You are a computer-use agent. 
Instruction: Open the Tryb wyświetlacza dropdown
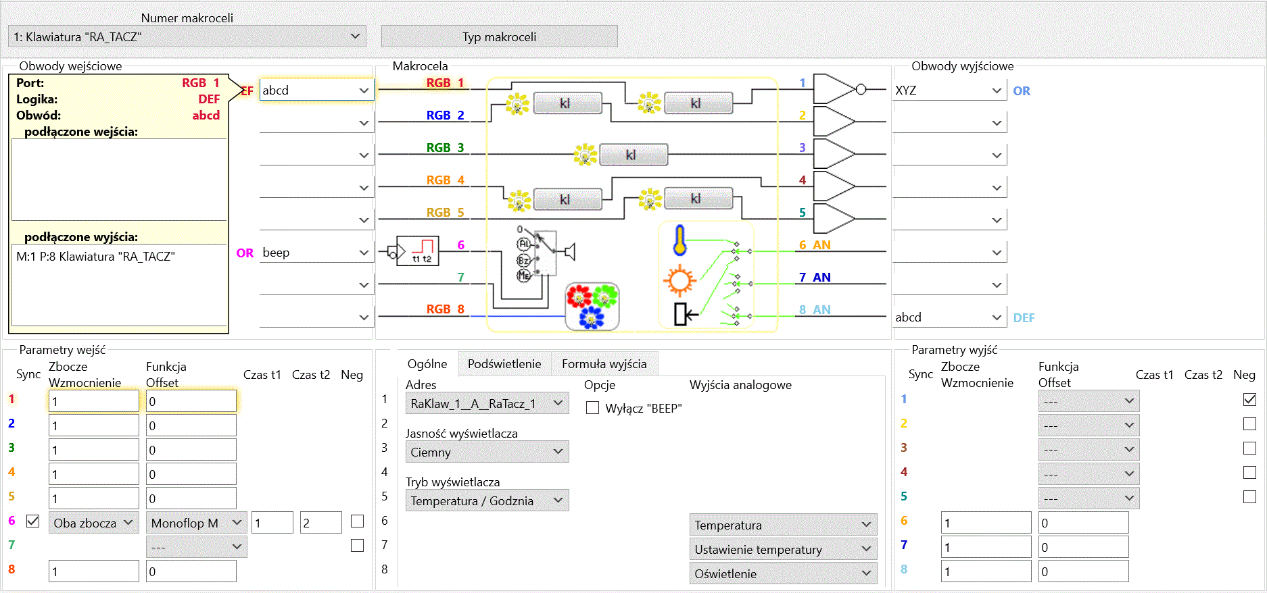(x=487, y=500)
